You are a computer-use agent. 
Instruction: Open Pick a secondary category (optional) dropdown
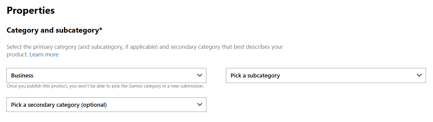[106, 105]
